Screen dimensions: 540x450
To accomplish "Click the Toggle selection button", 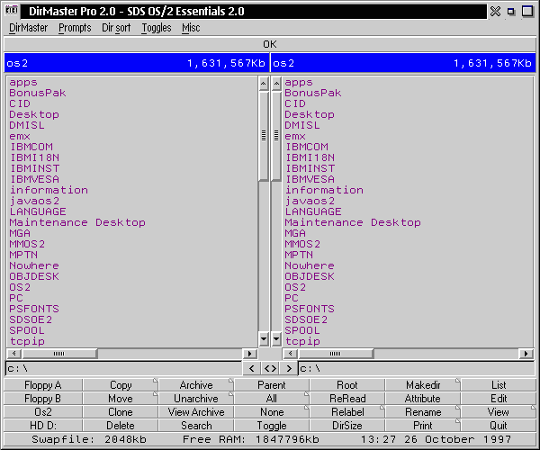I will (x=272, y=425).
